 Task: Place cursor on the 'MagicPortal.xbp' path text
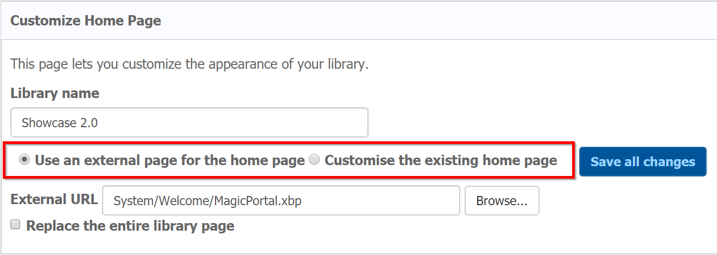[x=259, y=201]
